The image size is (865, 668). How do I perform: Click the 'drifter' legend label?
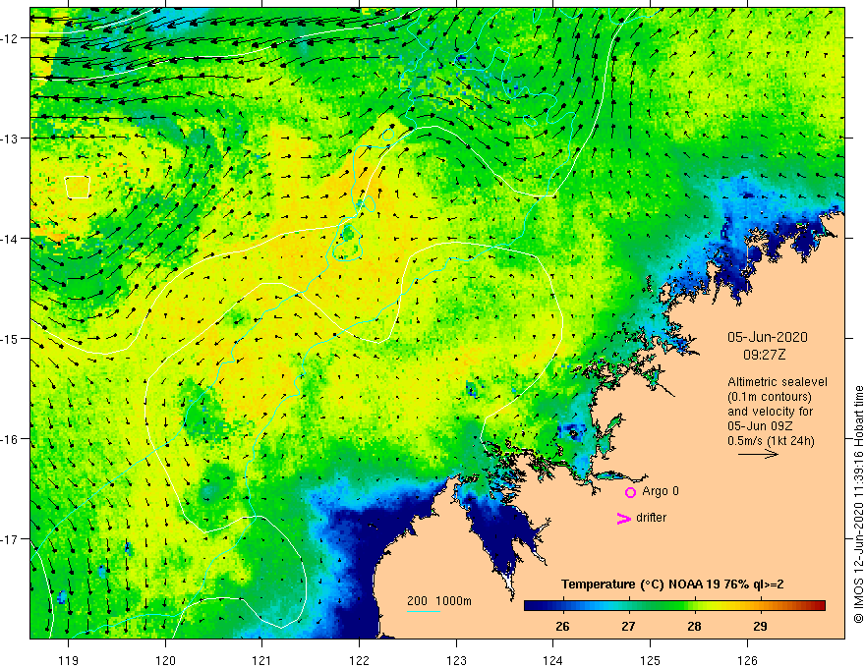[651, 518]
